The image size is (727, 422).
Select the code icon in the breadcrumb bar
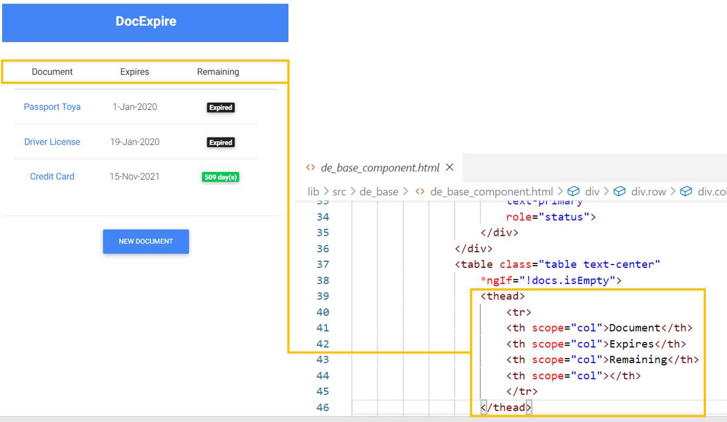[x=419, y=191]
